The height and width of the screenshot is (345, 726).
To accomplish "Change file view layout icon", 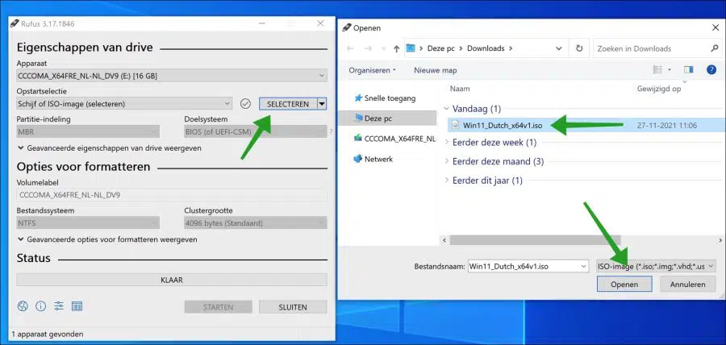I will coord(657,70).
